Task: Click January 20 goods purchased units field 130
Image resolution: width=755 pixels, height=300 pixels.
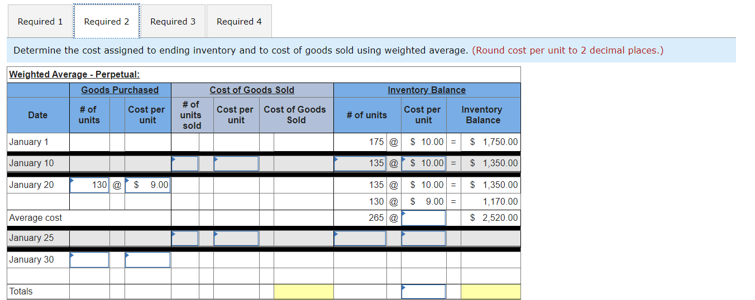Action: [x=89, y=185]
